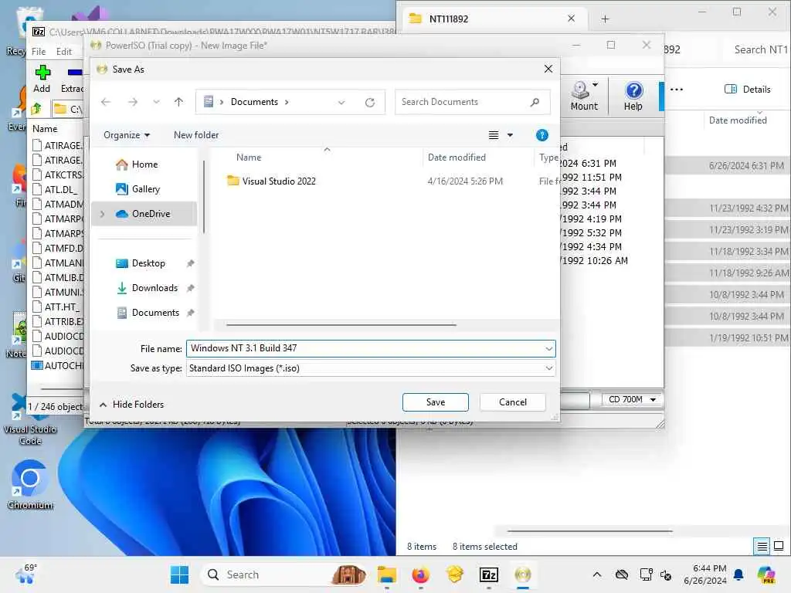Create a New folder in Documents

pyautogui.click(x=196, y=135)
